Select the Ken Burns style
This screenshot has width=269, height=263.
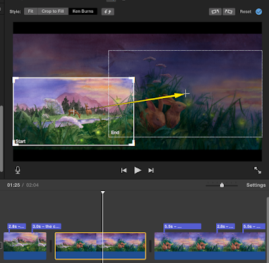[x=83, y=11]
